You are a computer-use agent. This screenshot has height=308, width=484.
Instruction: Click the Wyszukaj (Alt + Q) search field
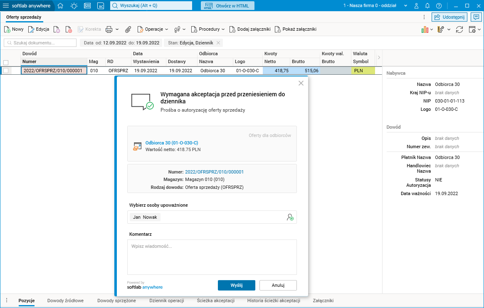pyautogui.click(x=151, y=5)
